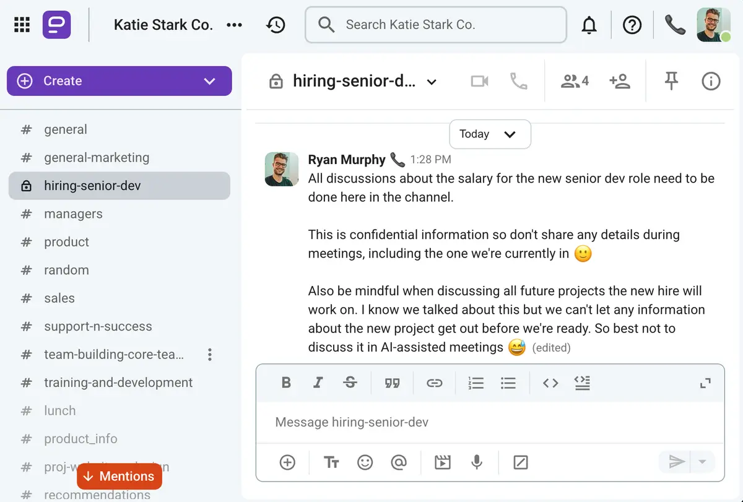The width and height of the screenshot is (743, 502).
Task: Toggle bold formatting
Action: [285, 383]
